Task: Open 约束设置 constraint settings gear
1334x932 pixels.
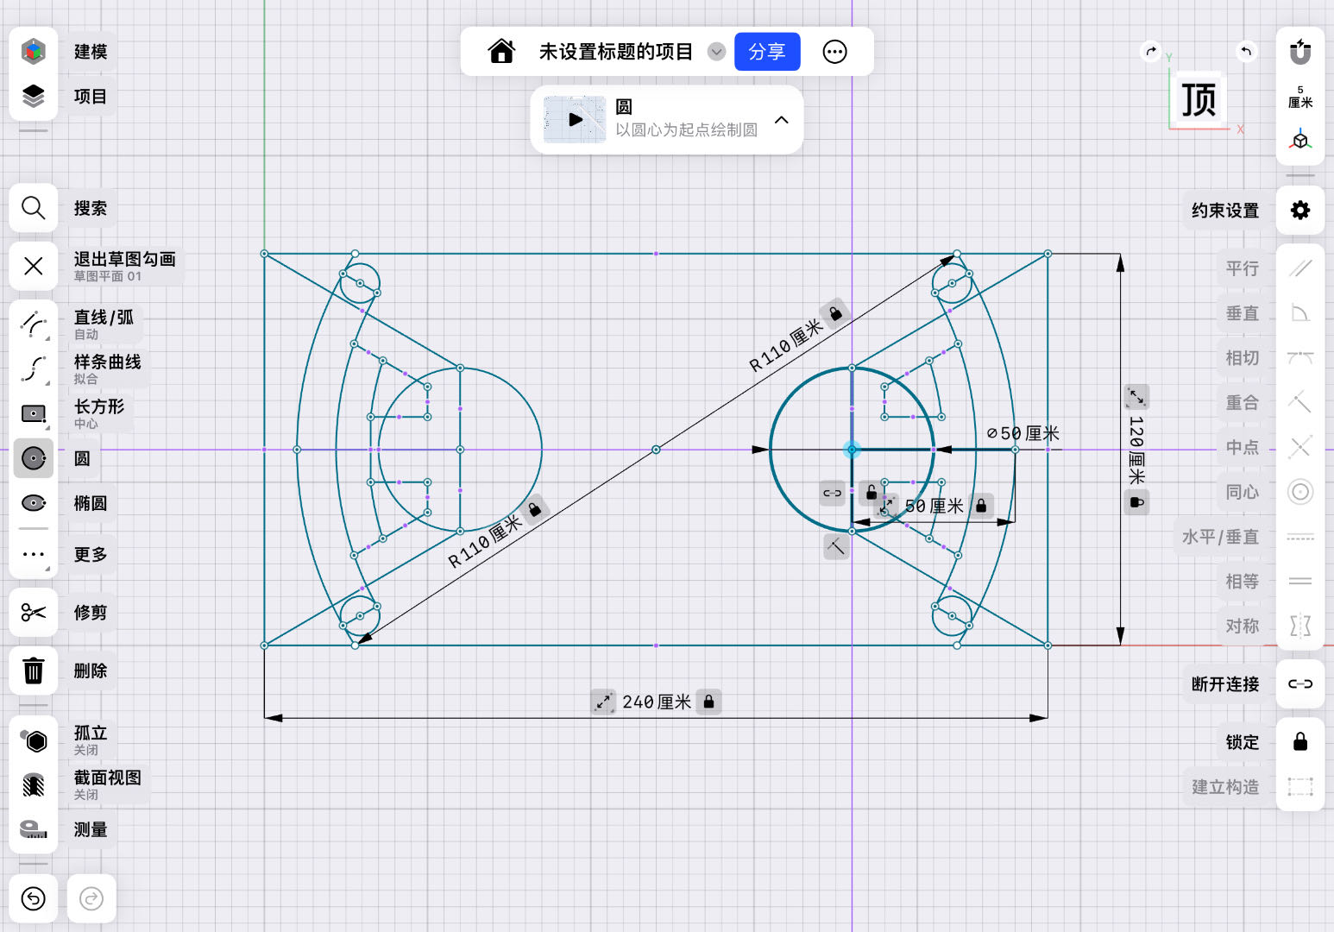Action: coord(1300,210)
